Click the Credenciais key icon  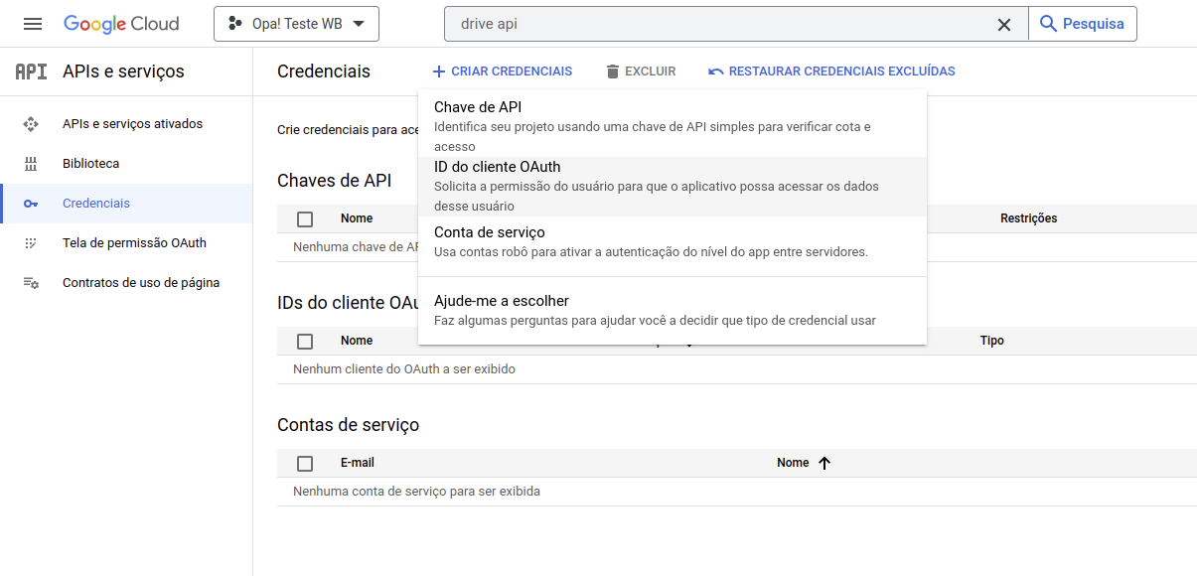31,204
